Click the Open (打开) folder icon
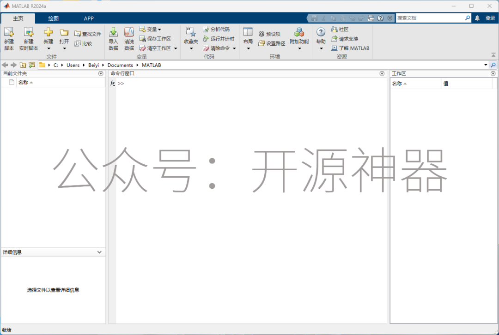Screen dimensions: 499x335 point(64,32)
